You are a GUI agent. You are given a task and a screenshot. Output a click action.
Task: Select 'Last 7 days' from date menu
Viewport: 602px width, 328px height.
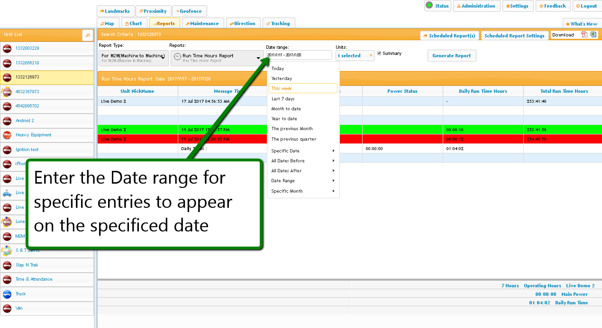[x=283, y=99]
